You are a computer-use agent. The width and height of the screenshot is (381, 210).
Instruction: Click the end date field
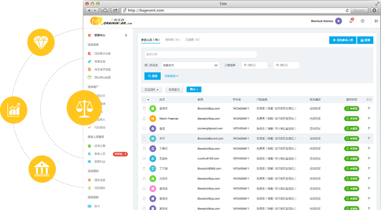tap(286, 65)
